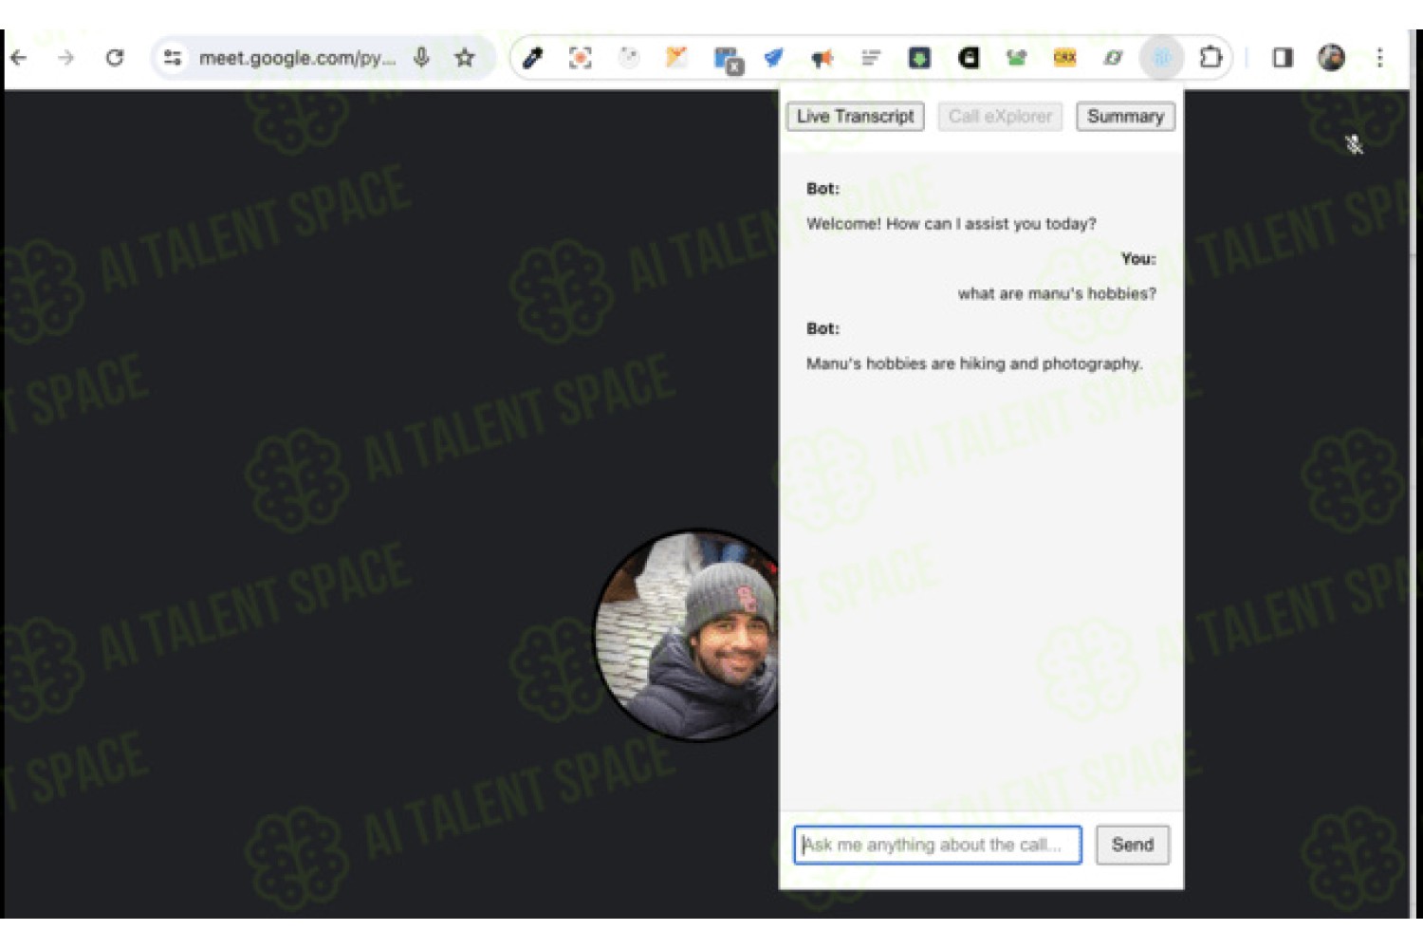The height and width of the screenshot is (949, 1423).
Task: Open the grey parallelogram extension icon
Action: pos(1113,58)
